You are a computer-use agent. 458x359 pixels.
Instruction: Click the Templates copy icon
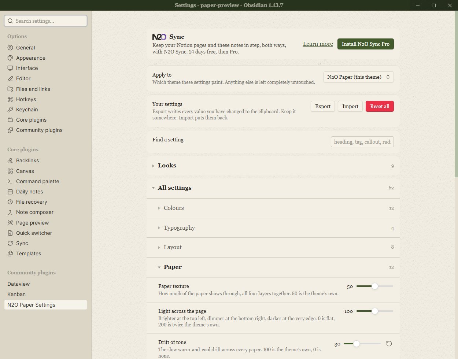[10, 253]
